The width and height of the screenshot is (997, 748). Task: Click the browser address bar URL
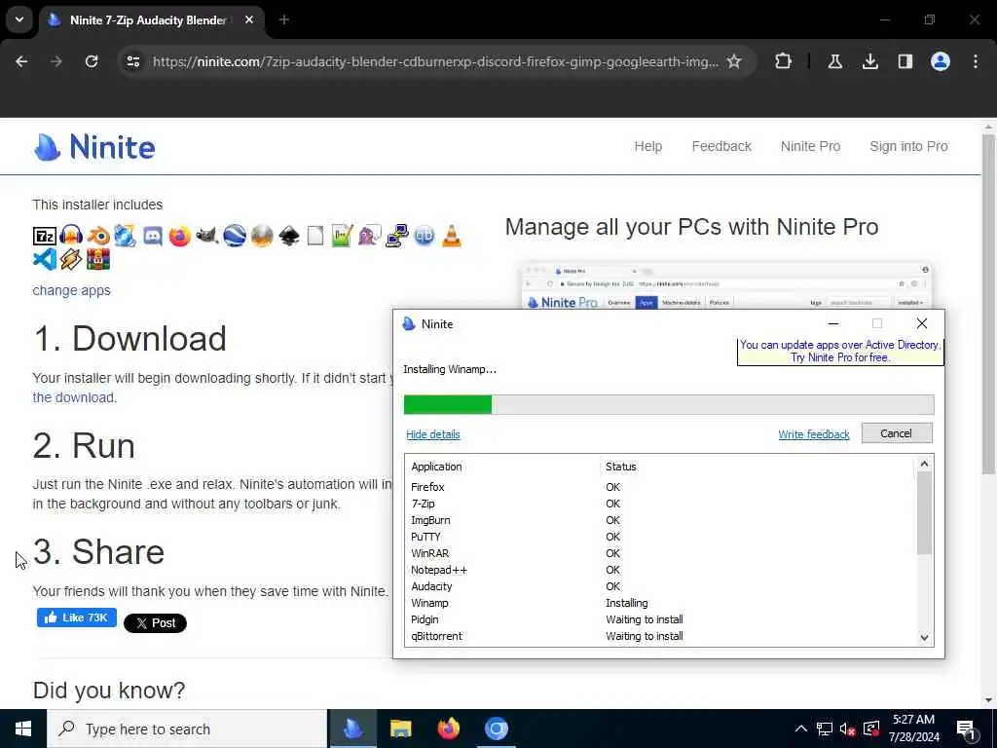pos(435,61)
